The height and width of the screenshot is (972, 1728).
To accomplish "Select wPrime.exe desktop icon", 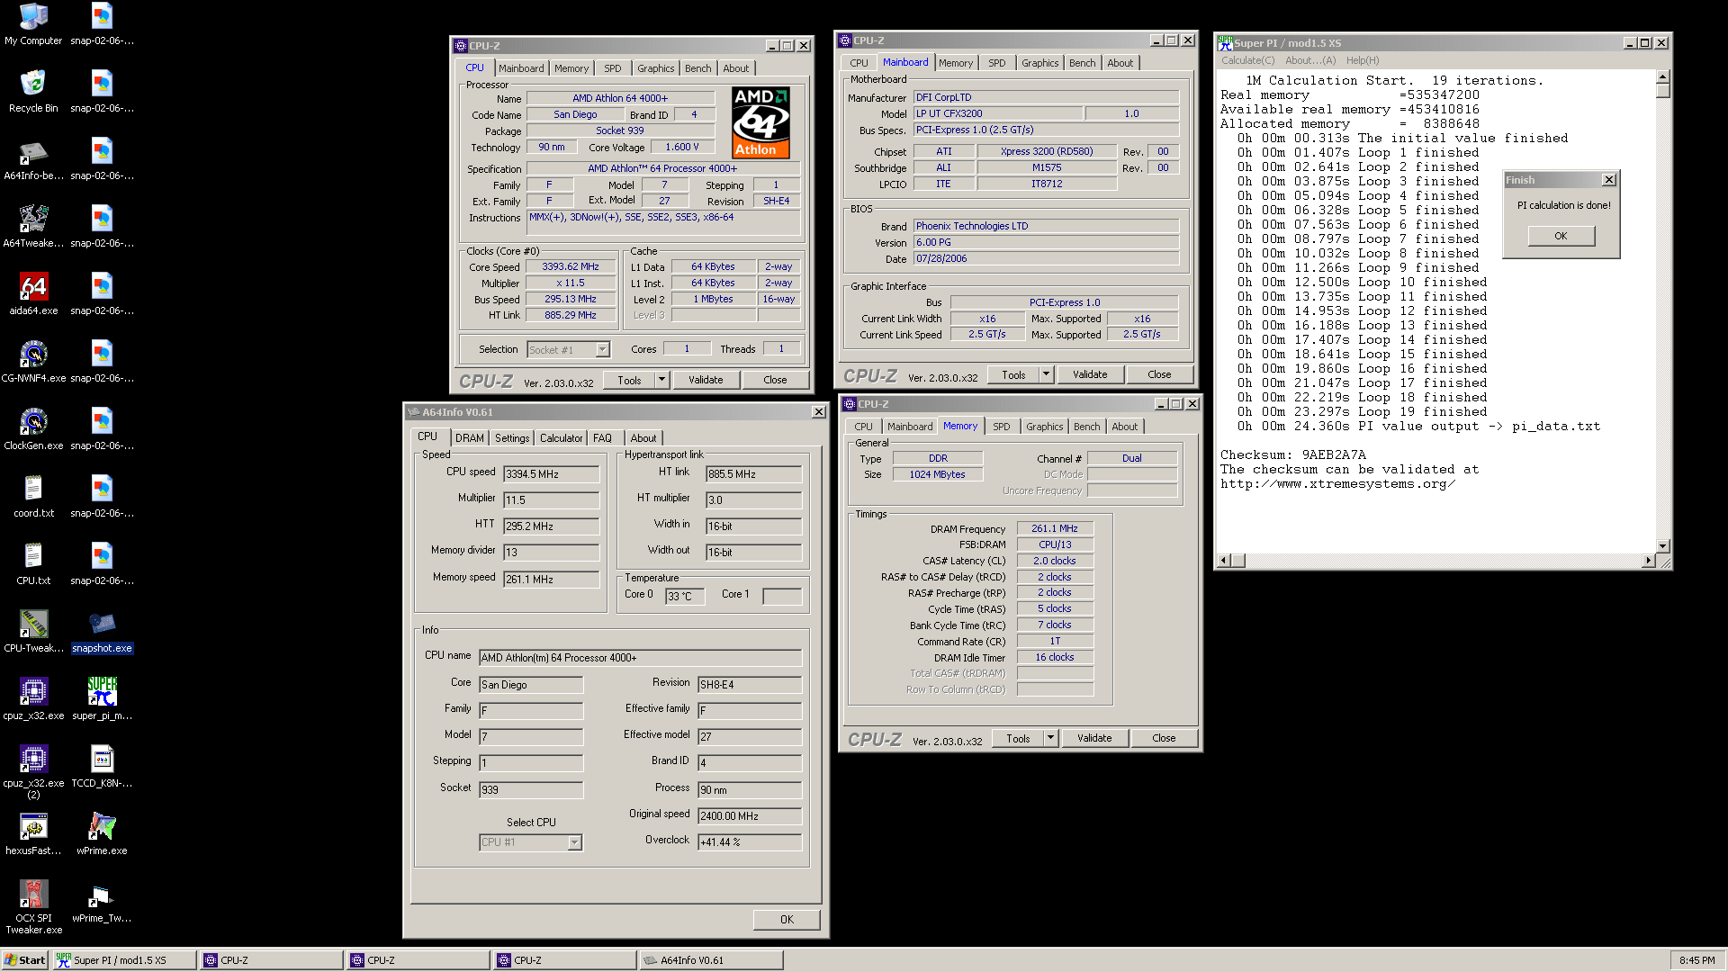I will click(102, 834).
